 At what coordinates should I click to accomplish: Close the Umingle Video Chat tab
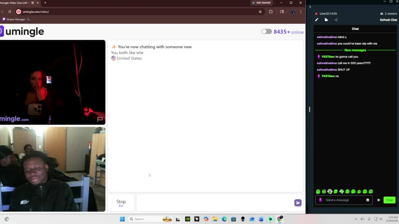click(38, 3)
